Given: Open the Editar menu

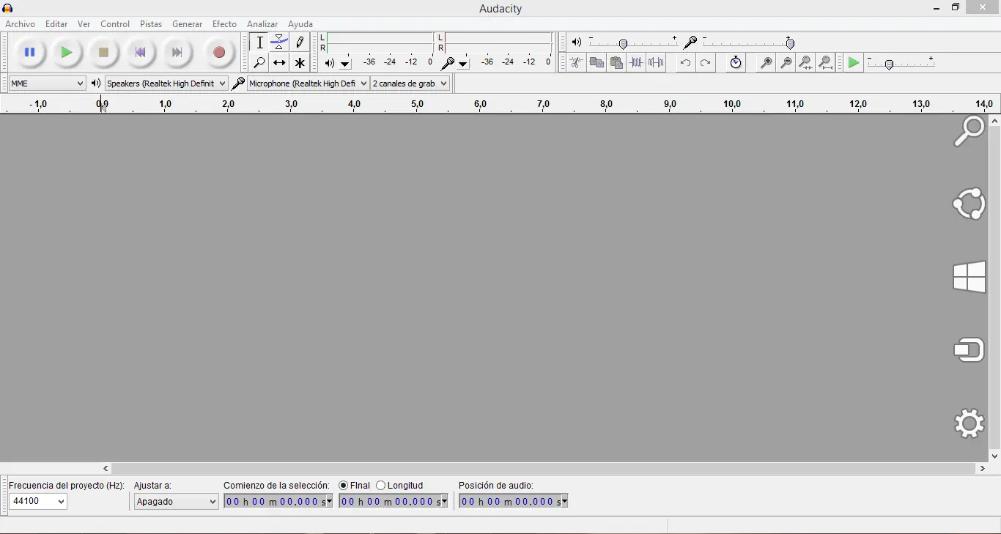Looking at the screenshot, I should 56,24.
